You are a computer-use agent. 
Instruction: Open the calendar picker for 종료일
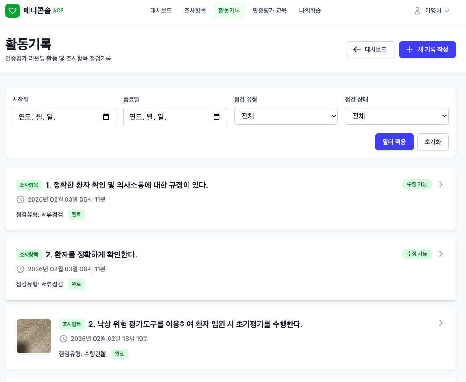coord(217,116)
